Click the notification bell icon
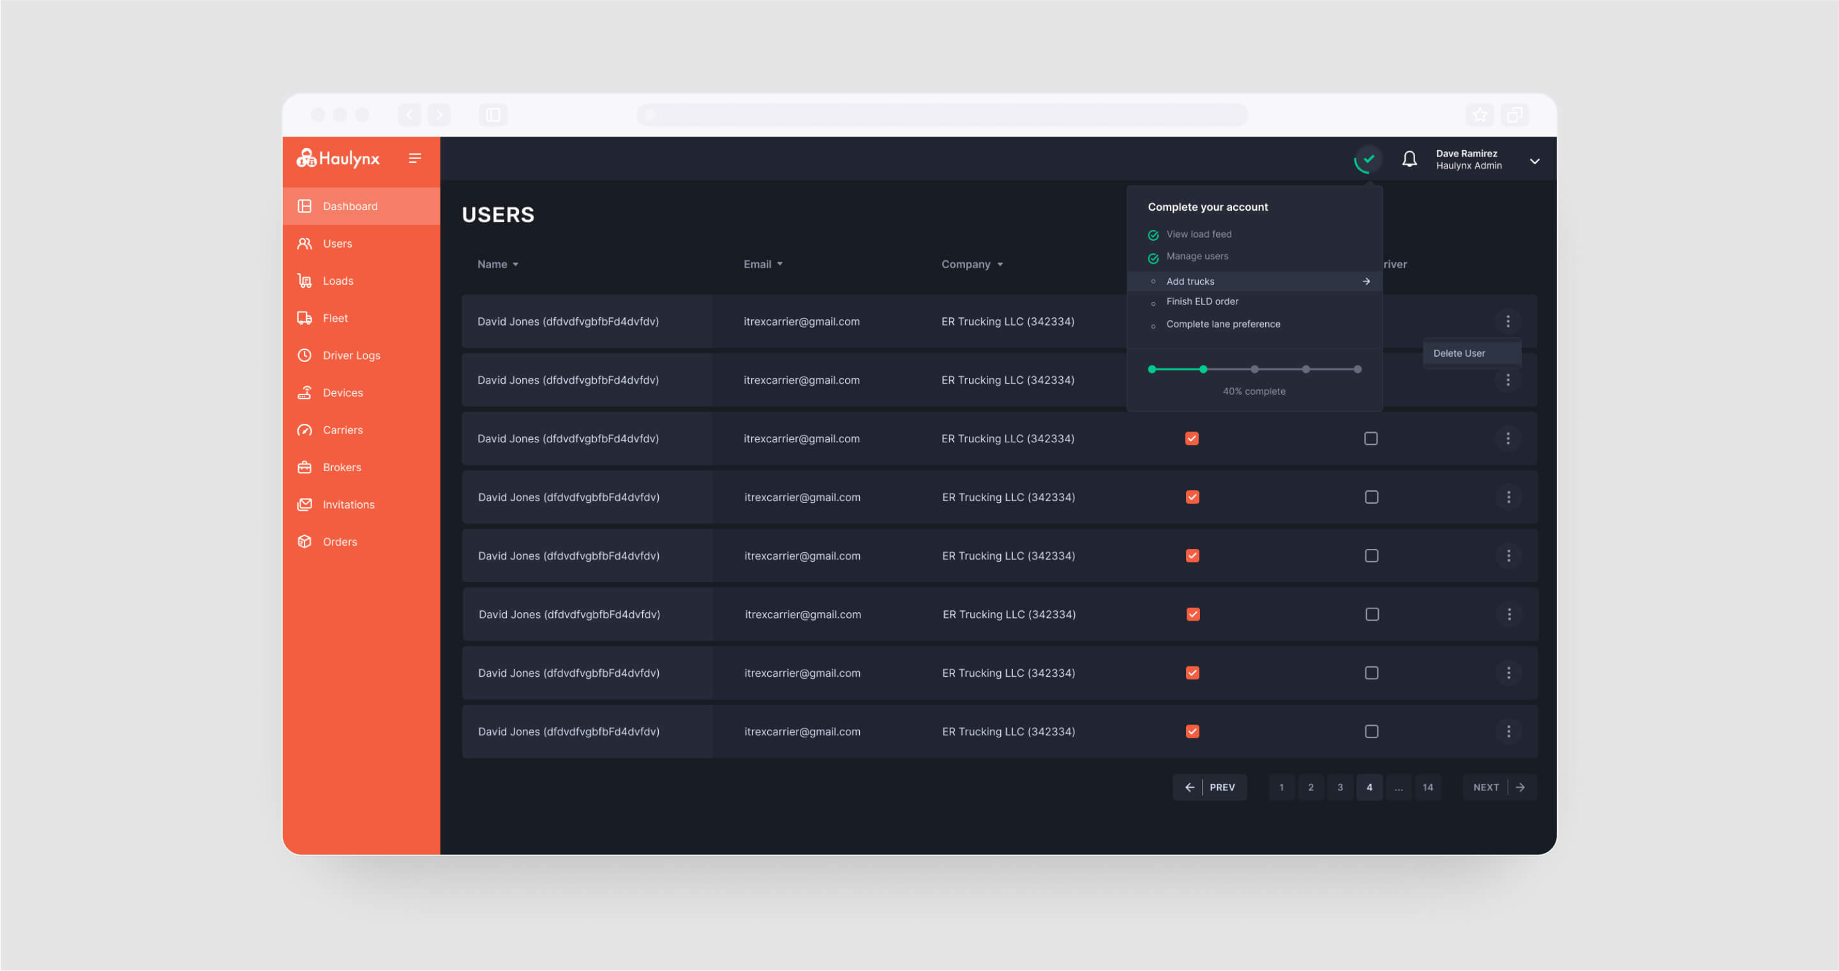 (x=1409, y=159)
